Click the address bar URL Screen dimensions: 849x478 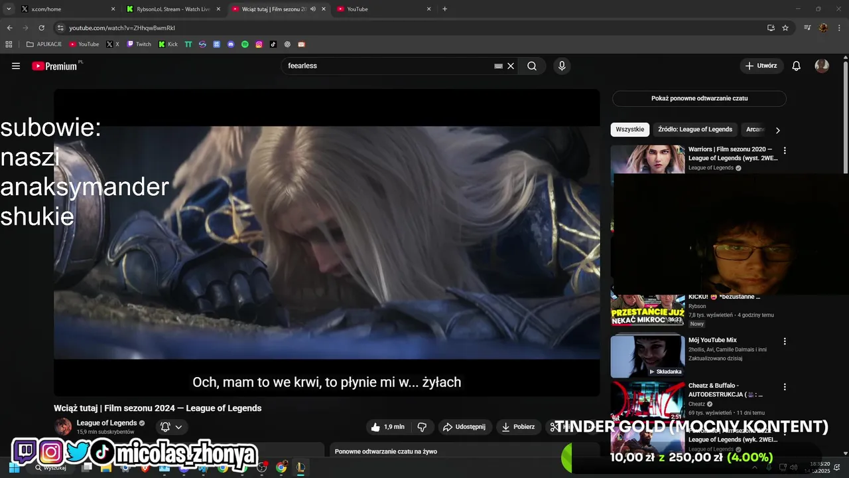pyautogui.click(x=122, y=28)
